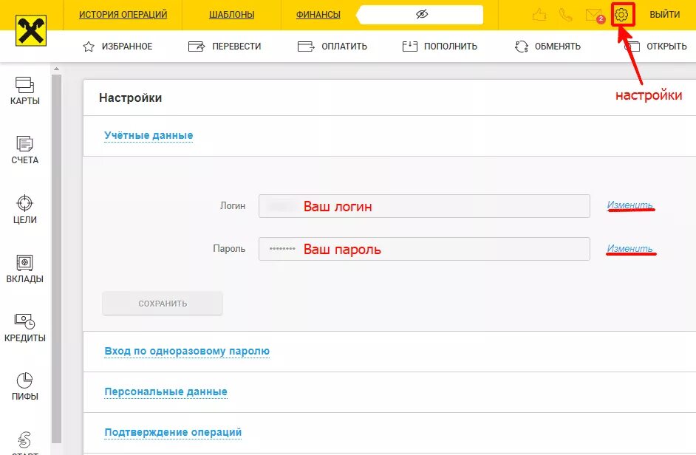Click the Оплатить payment card icon
Image resolution: width=696 pixels, height=455 pixels.
tap(306, 47)
